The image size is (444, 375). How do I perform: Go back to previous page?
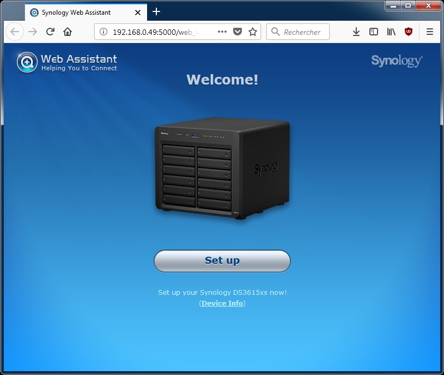point(15,32)
